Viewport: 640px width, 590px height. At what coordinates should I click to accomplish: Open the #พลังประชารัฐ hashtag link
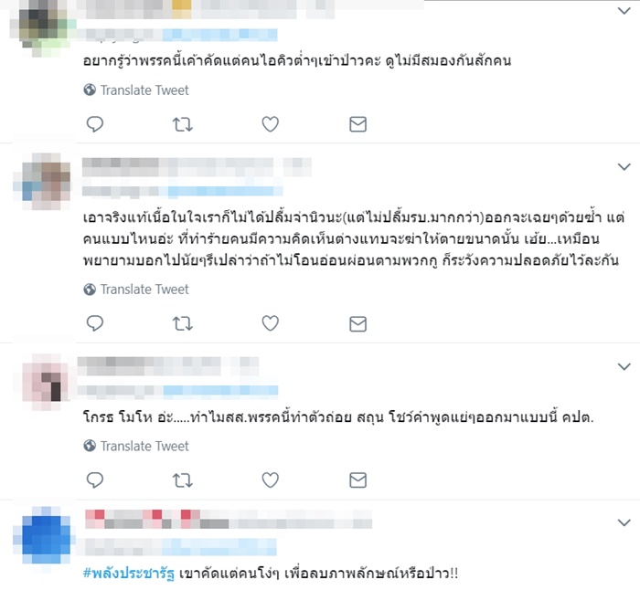click(129, 574)
